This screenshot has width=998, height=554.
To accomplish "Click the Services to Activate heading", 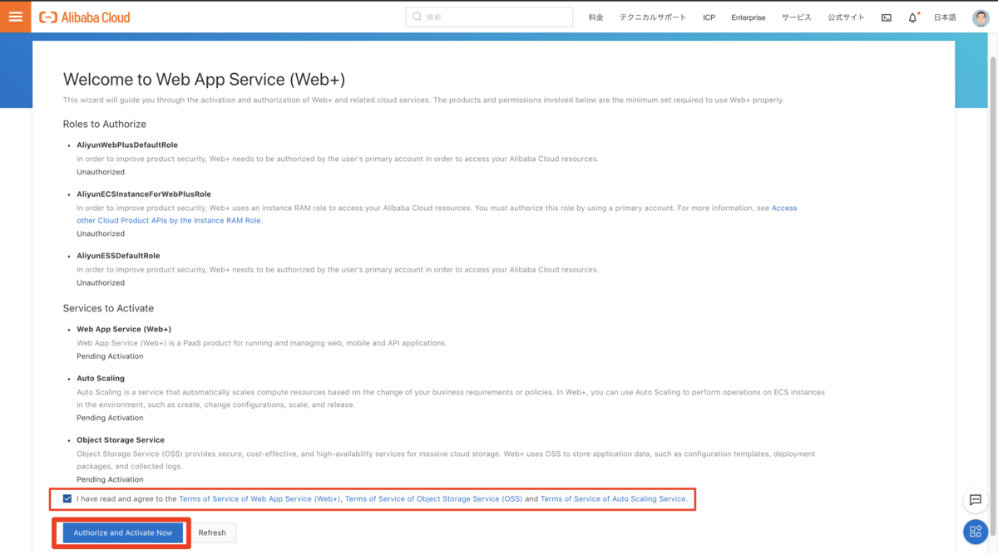I will (108, 308).
